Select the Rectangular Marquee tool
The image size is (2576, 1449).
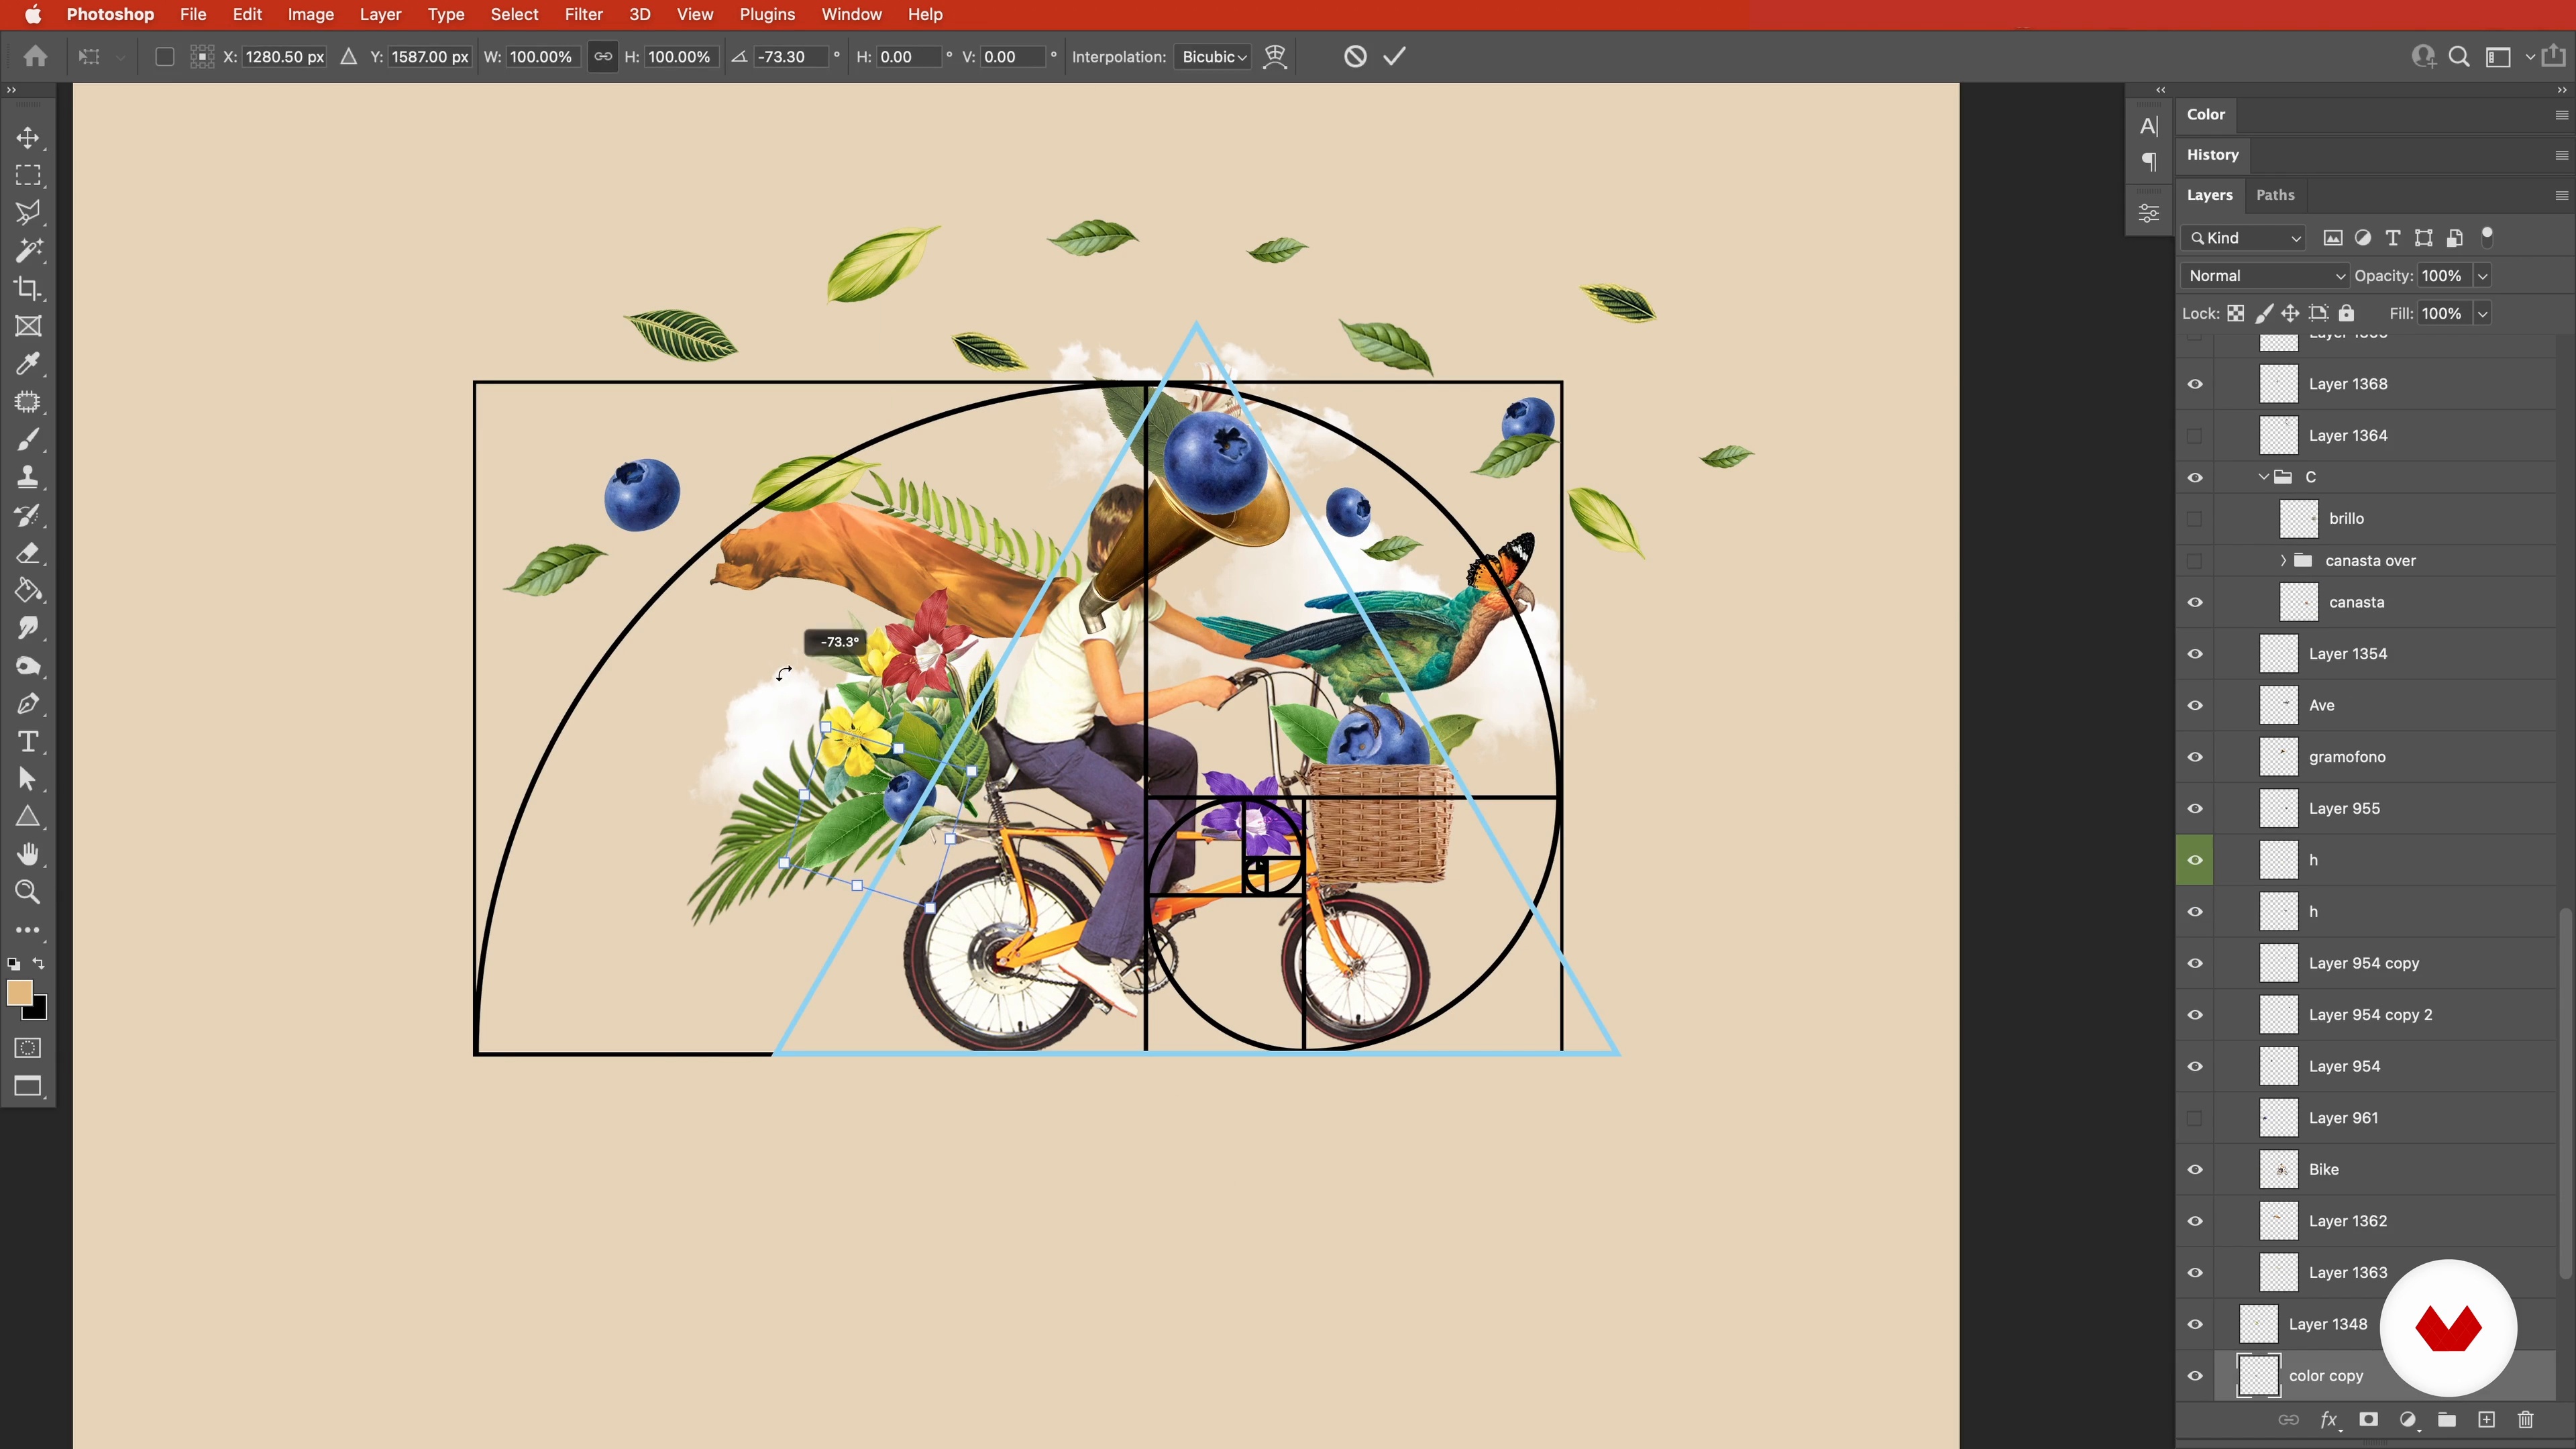coord(28,176)
